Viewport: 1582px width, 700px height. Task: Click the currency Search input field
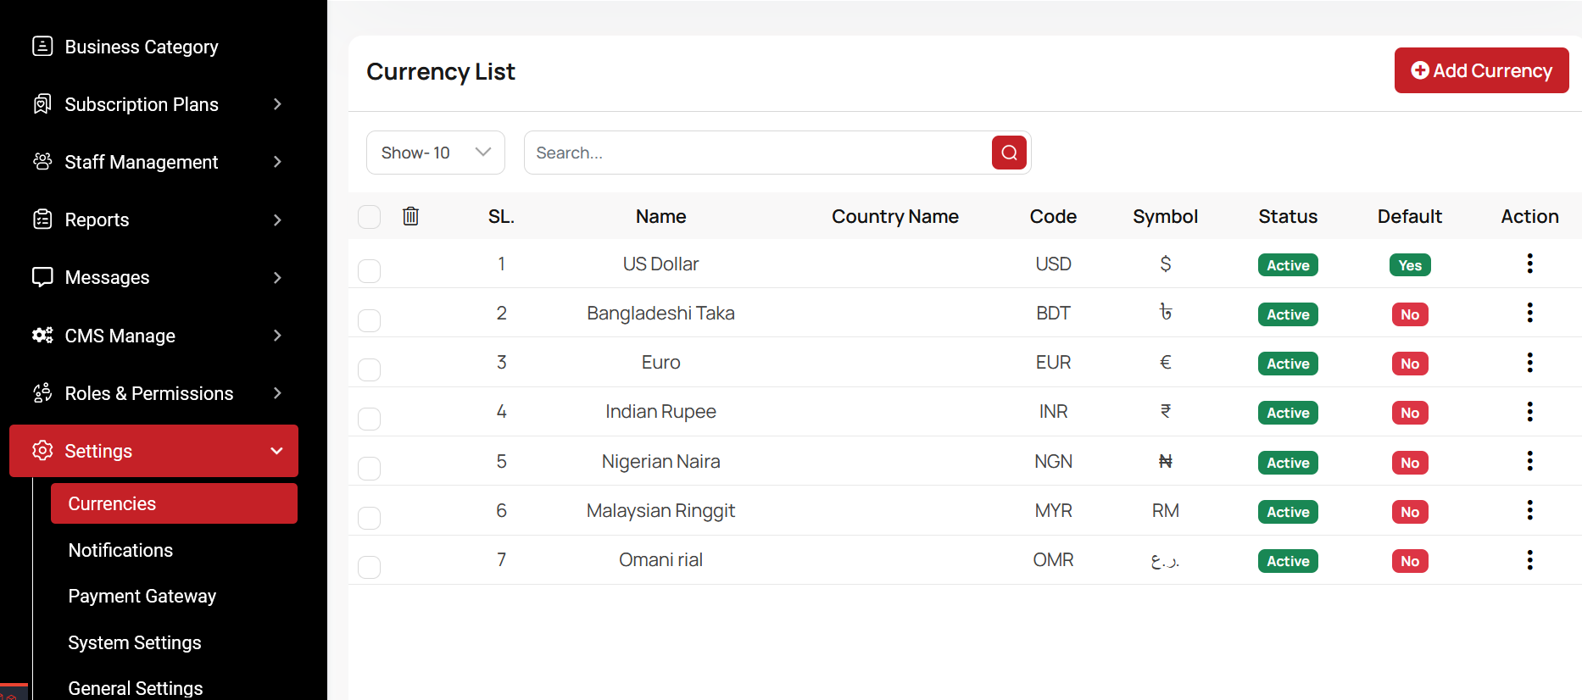[755, 153]
